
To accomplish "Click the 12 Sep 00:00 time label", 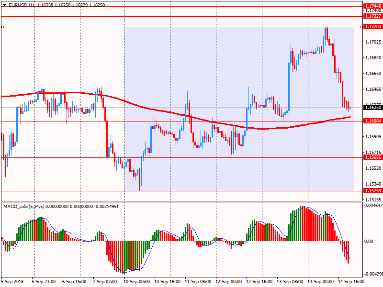I will [x=229, y=282].
